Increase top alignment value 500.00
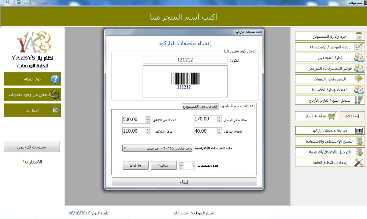 point(148,117)
